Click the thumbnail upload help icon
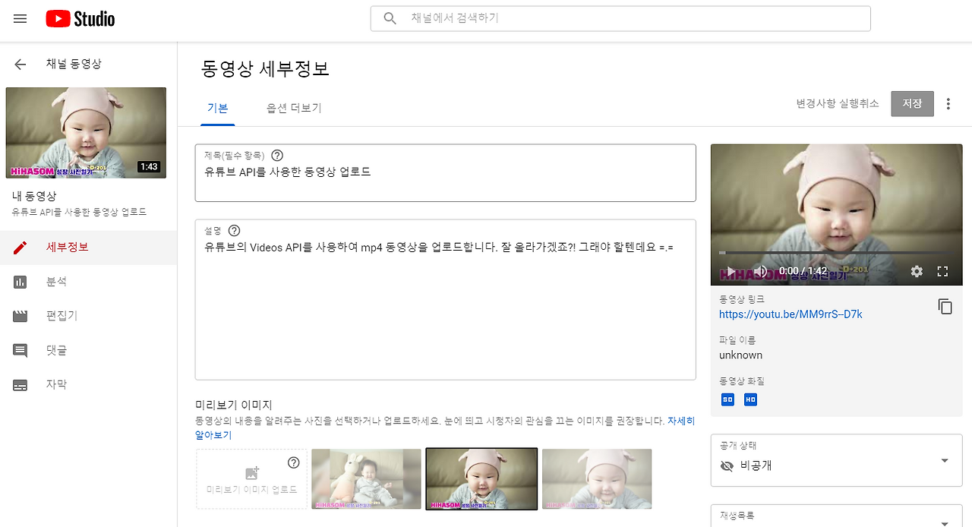This screenshot has height=527, width=972. (294, 463)
